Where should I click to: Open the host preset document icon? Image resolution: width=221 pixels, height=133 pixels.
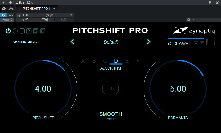18,15
